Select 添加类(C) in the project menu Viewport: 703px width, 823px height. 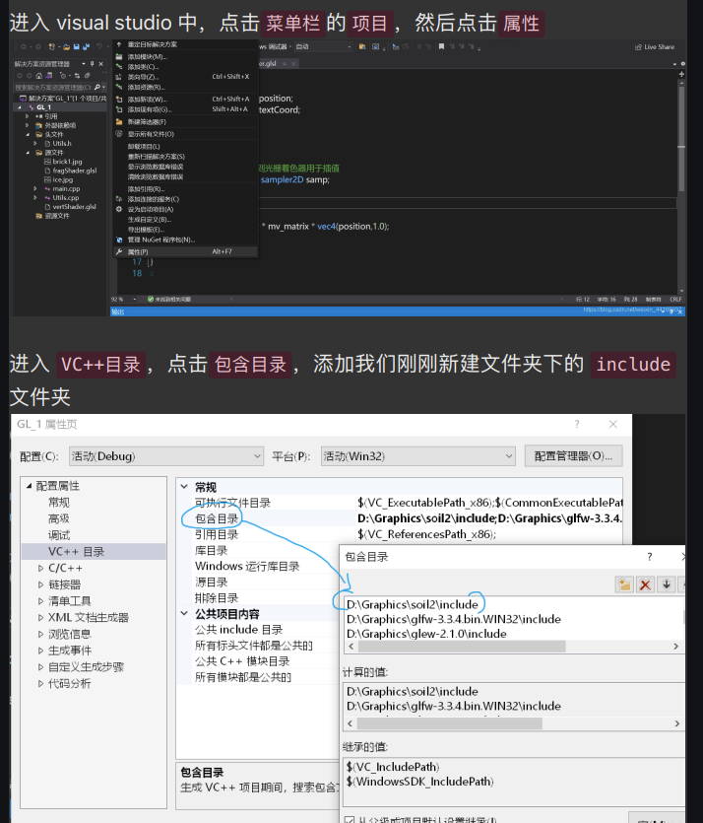(x=185, y=67)
